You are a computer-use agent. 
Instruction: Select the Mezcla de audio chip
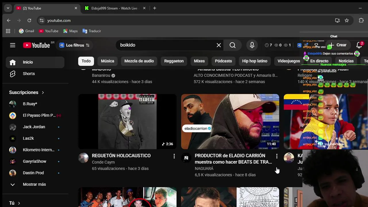[x=139, y=61]
